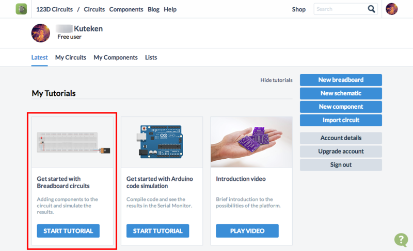Click the Import circuit button
This screenshot has height=251, width=413.
pyautogui.click(x=341, y=120)
